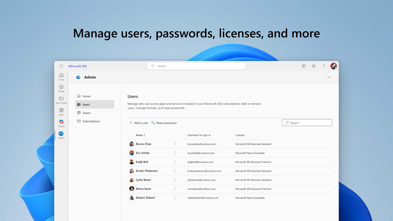Screen dimensions: 393x221
Task: Click Eric Ishida's avatar
Action: (131, 153)
